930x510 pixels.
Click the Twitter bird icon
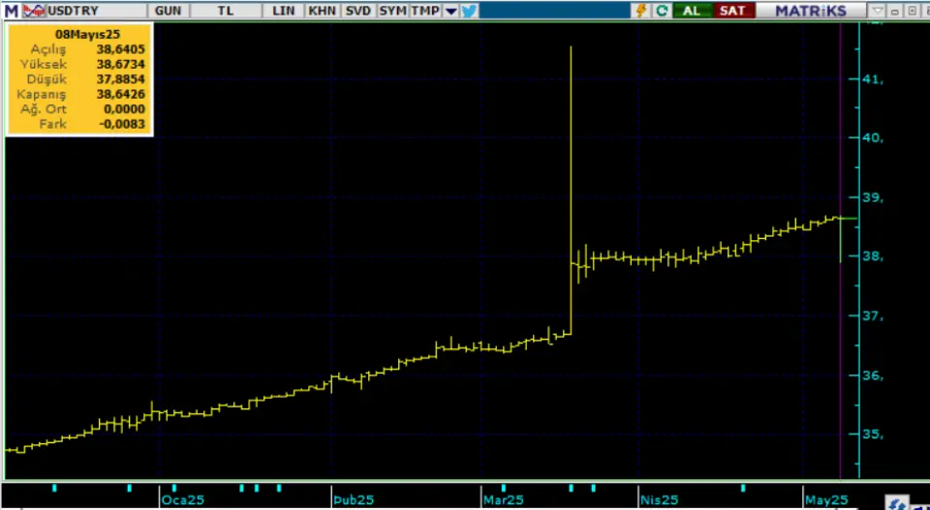(x=469, y=11)
